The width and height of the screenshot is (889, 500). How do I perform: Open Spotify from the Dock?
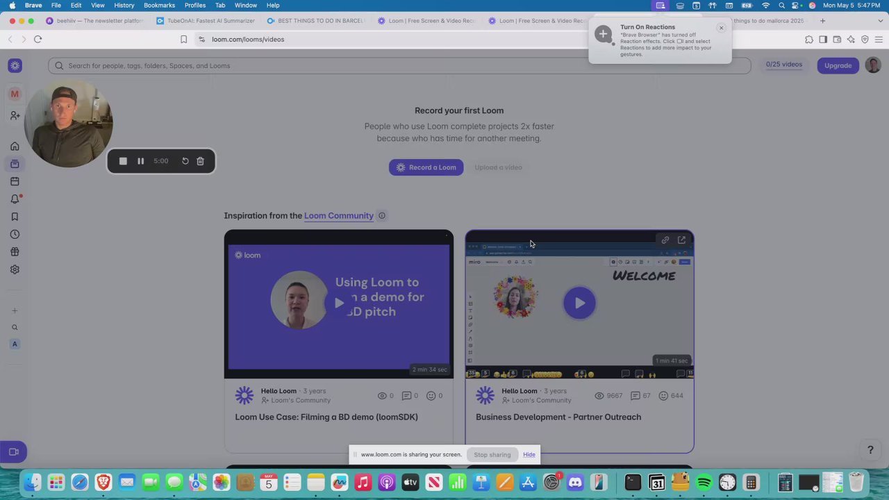click(x=704, y=482)
